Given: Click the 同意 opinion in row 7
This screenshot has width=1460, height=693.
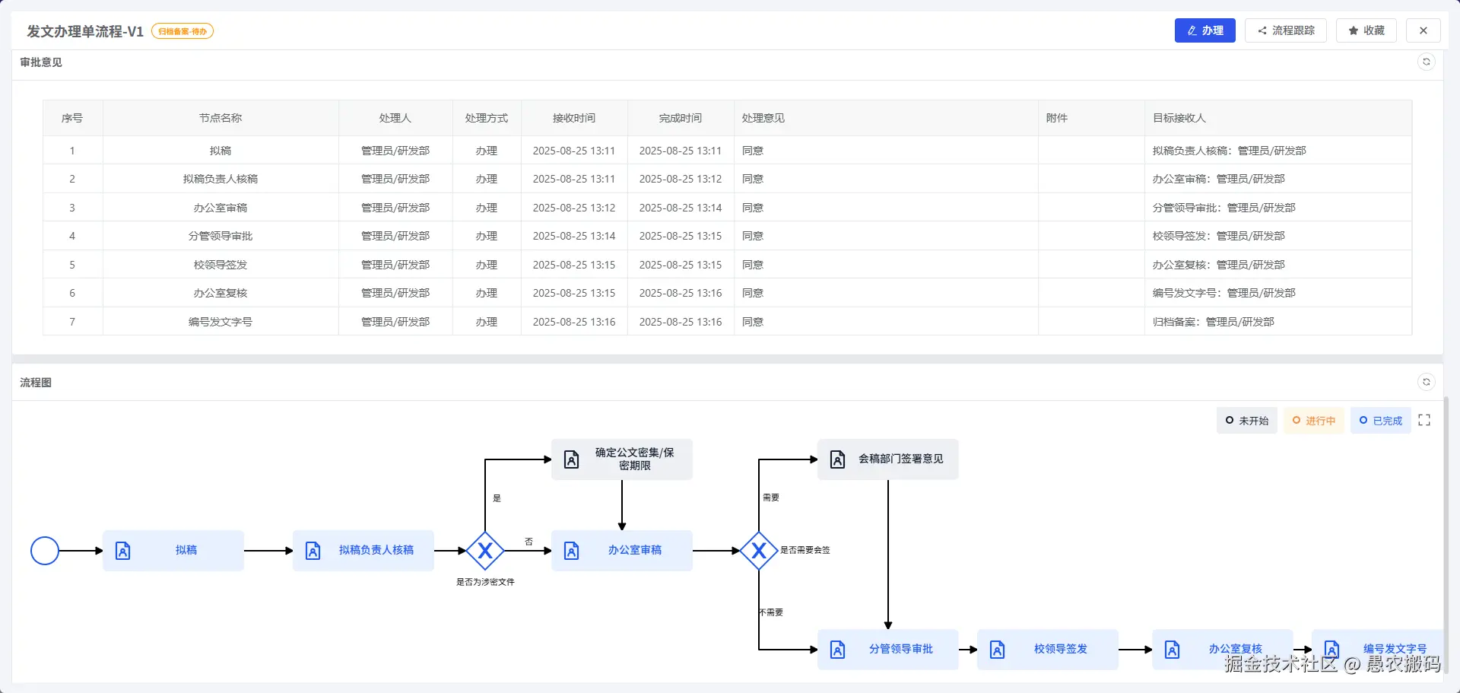Looking at the screenshot, I should coord(753,322).
